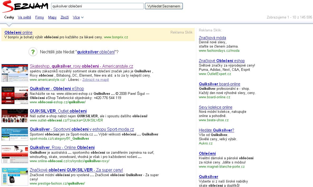Click the green URL 'www.obleceni-eshop.cz/quiksilver/'
The width and height of the screenshot is (313, 187).
tap(58, 102)
